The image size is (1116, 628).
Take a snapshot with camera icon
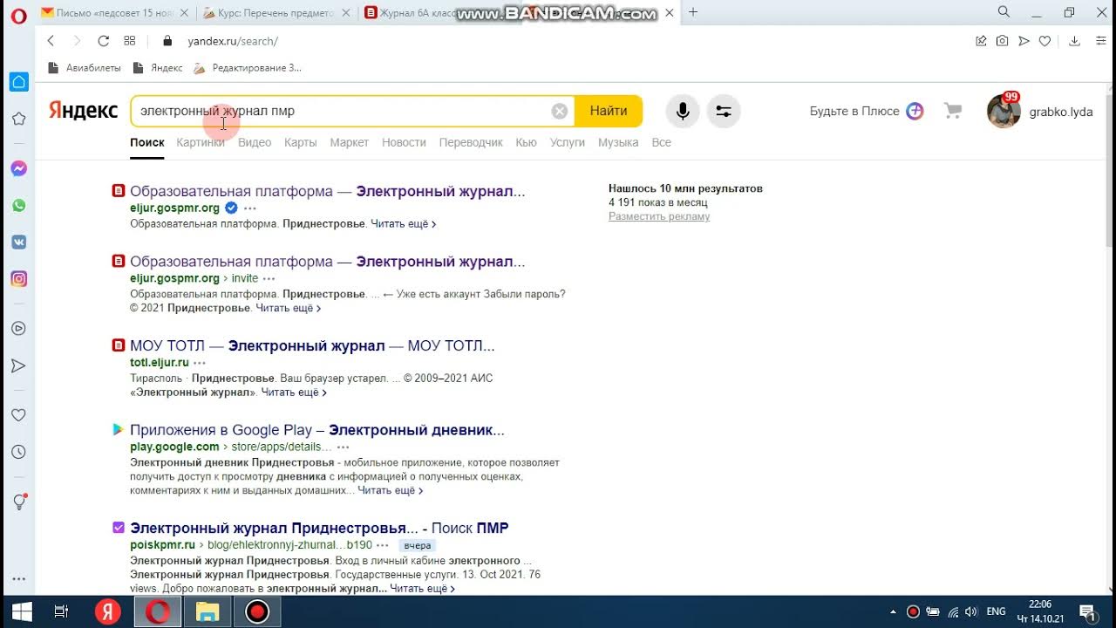(1003, 41)
